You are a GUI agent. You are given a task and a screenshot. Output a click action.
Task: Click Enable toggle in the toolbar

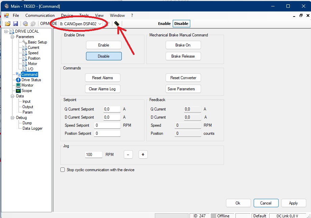164,24
